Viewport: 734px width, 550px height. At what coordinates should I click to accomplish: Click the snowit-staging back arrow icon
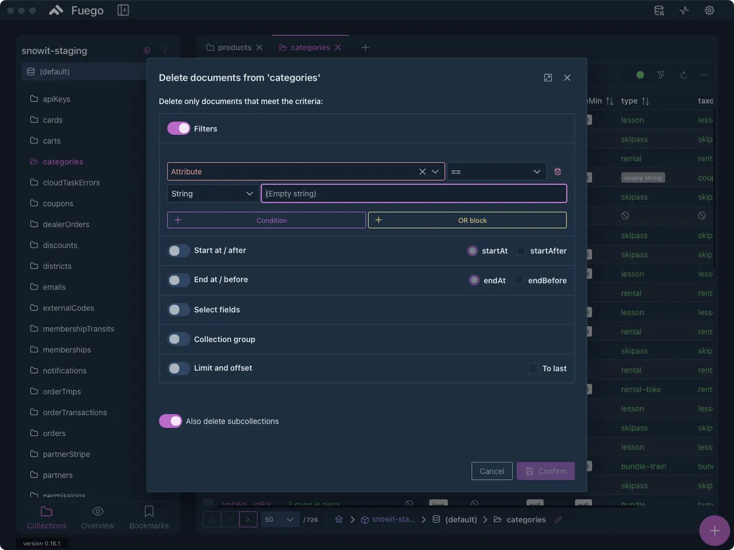(147, 50)
